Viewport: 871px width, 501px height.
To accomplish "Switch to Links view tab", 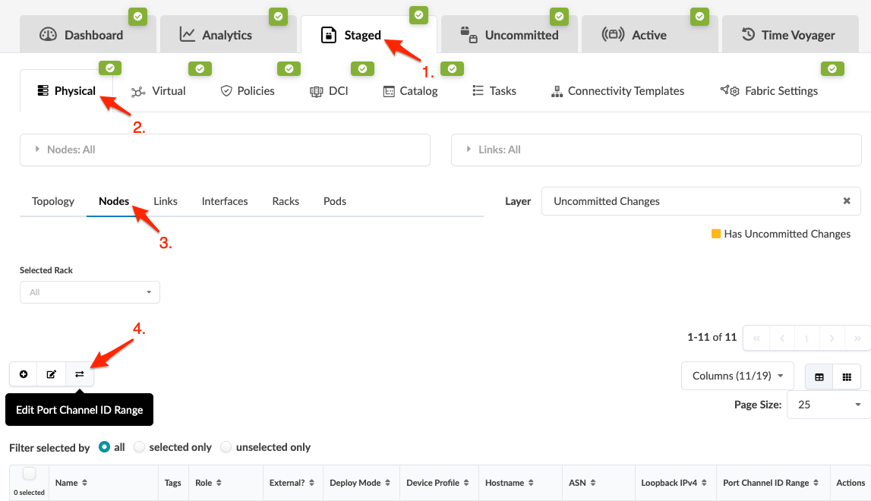I will [x=166, y=201].
